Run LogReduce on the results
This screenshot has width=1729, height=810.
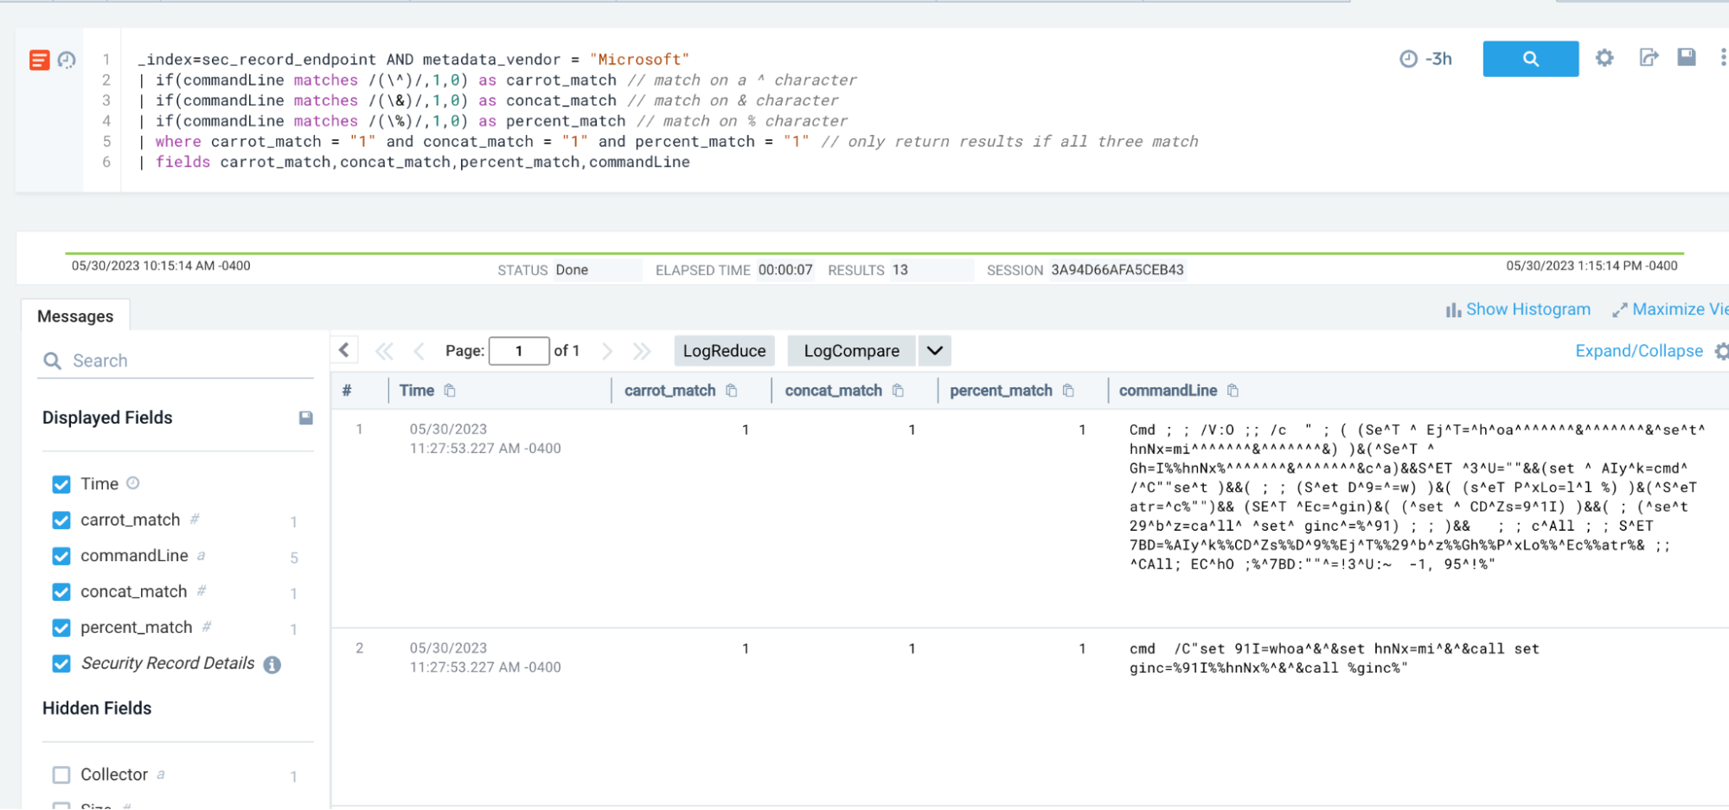click(x=724, y=351)
